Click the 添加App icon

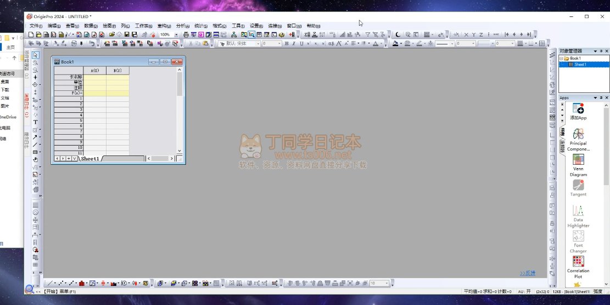578,109
